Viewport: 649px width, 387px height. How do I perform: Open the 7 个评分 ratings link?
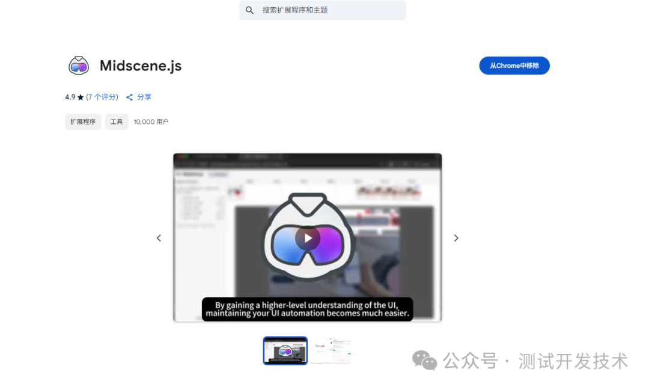(102, 97)
